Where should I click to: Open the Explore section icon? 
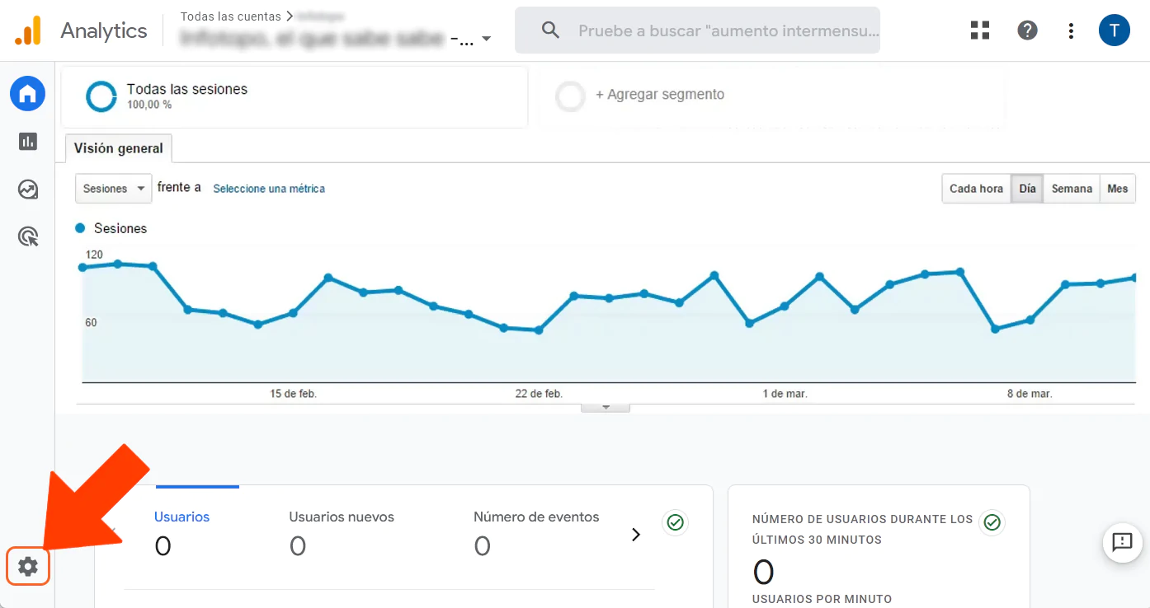coord(27,189)
